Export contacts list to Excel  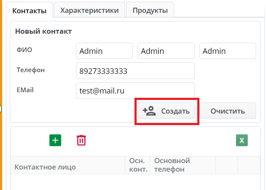click(242, 140)
